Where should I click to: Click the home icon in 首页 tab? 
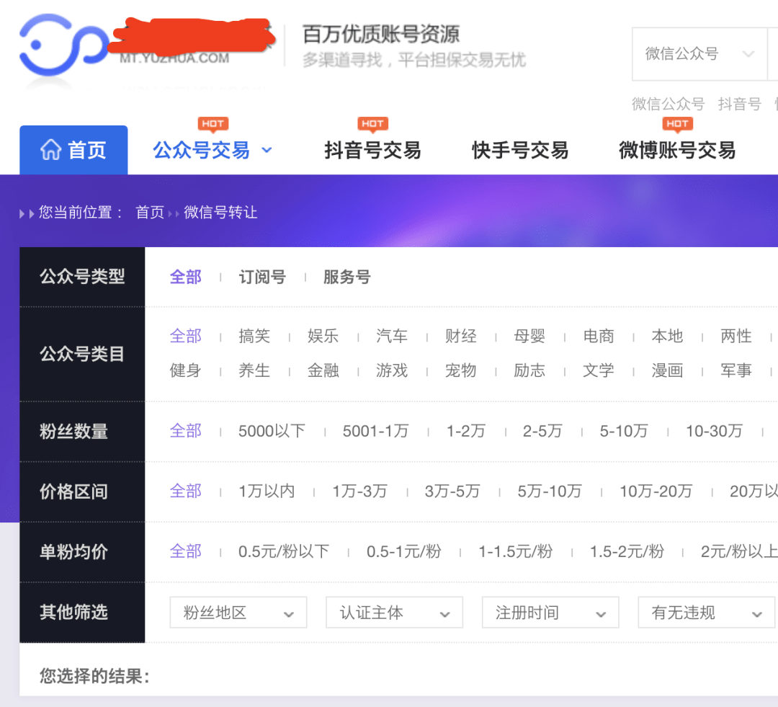point(50,150)
